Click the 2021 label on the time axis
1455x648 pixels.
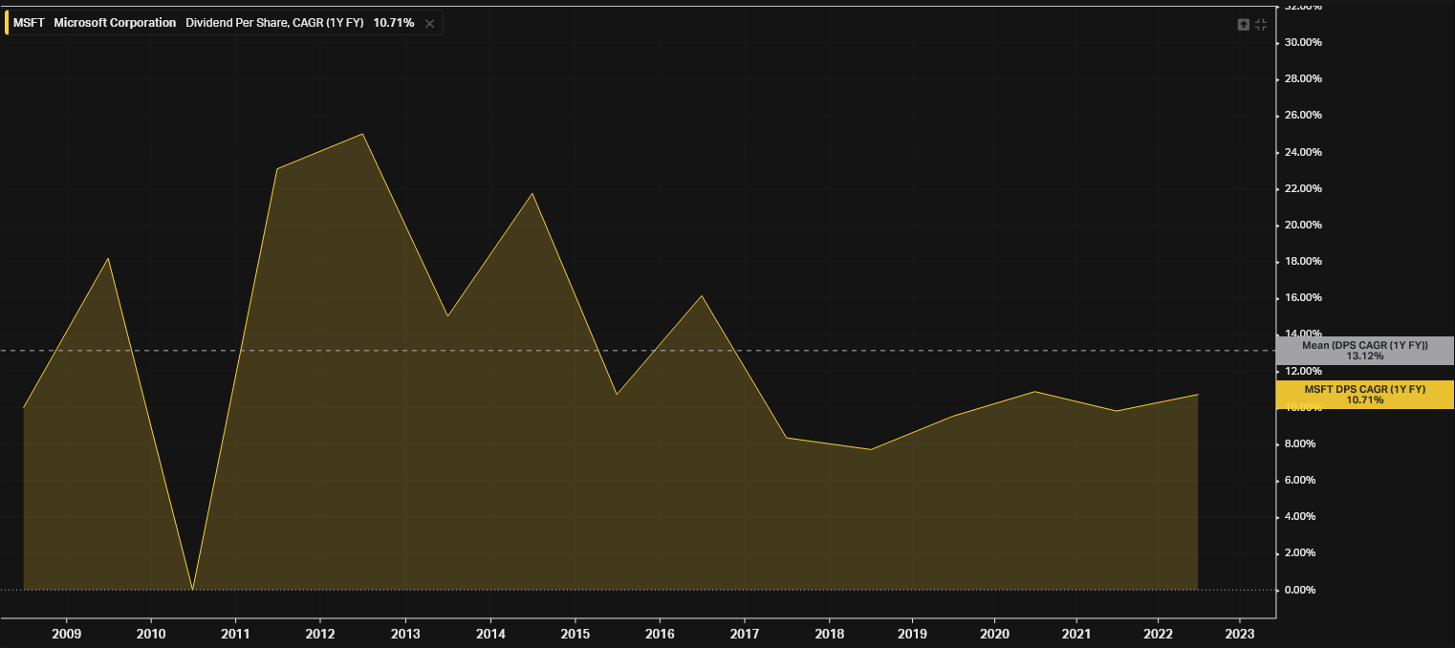1077,634
